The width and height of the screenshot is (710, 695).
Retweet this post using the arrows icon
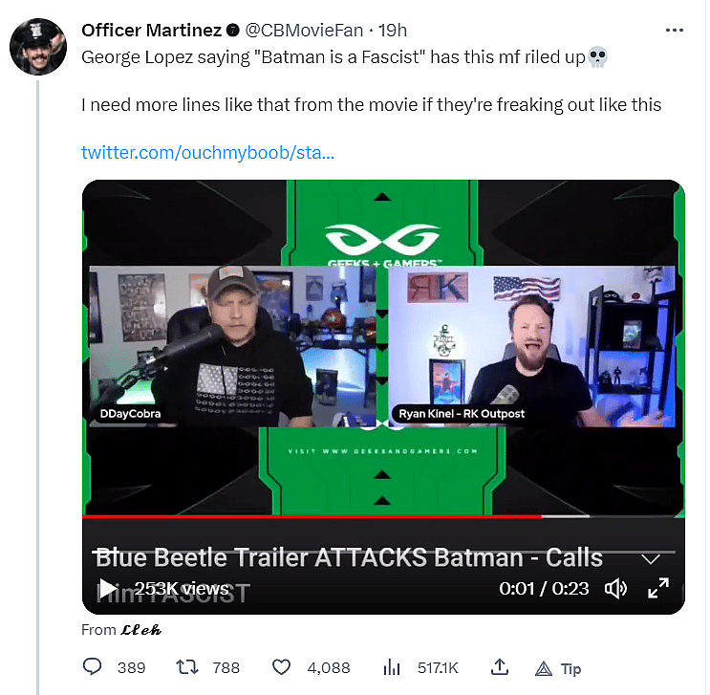pyautogui.click(x=188, y=667)
